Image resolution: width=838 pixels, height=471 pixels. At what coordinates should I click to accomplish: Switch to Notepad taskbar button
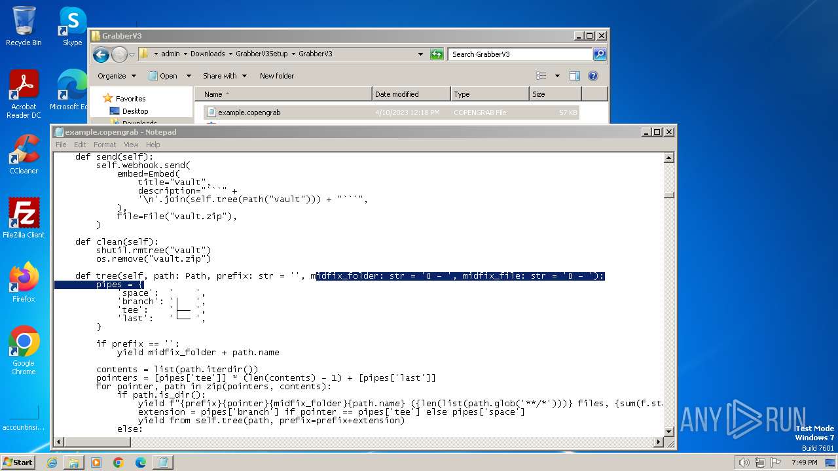pyautogui.click(x=162, y=462)
